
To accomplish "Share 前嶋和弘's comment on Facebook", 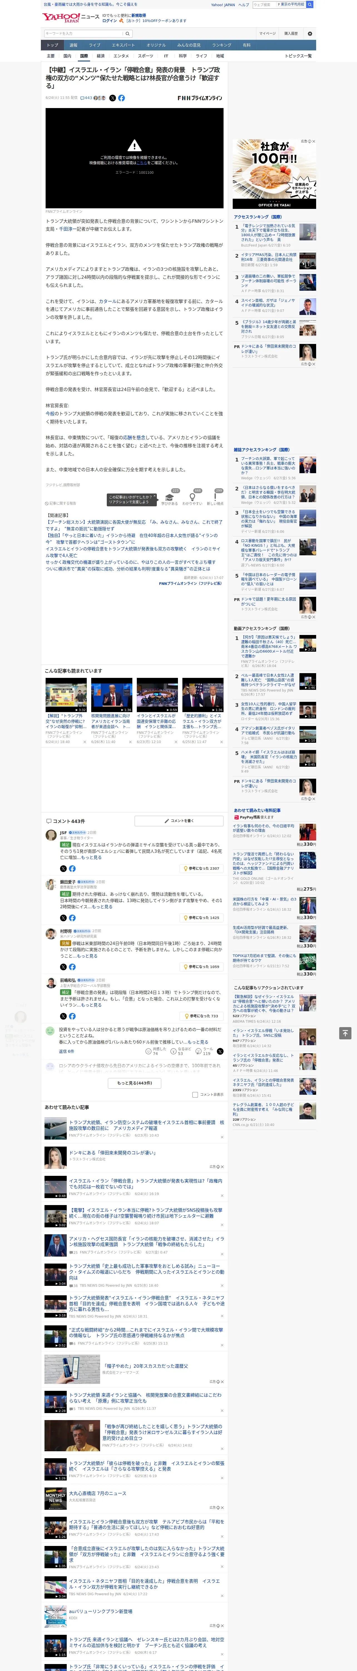I will (72, 1016).
